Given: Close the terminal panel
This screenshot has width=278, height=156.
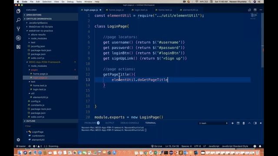Looking at the screenshot, I should tap(261, 123).
